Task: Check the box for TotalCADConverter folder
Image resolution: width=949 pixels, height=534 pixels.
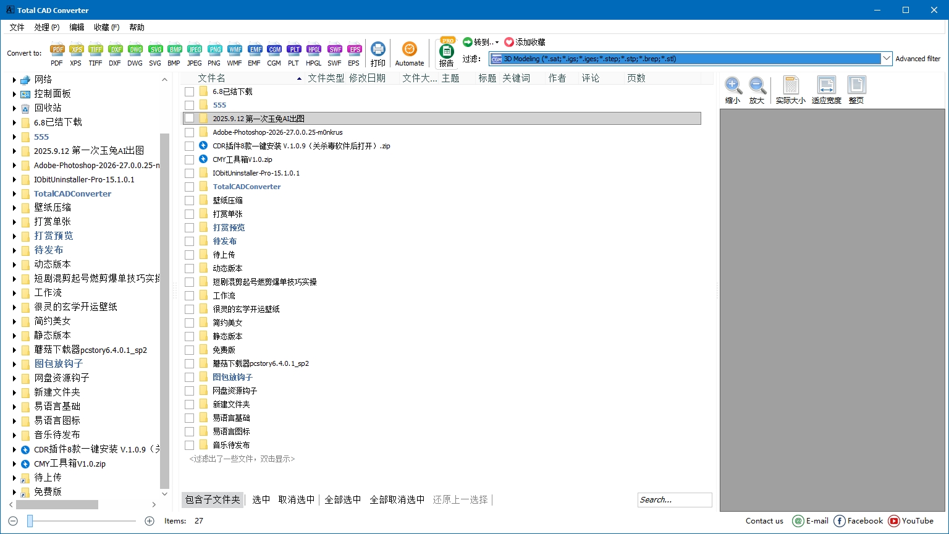Action: click(x=190, y=187)
